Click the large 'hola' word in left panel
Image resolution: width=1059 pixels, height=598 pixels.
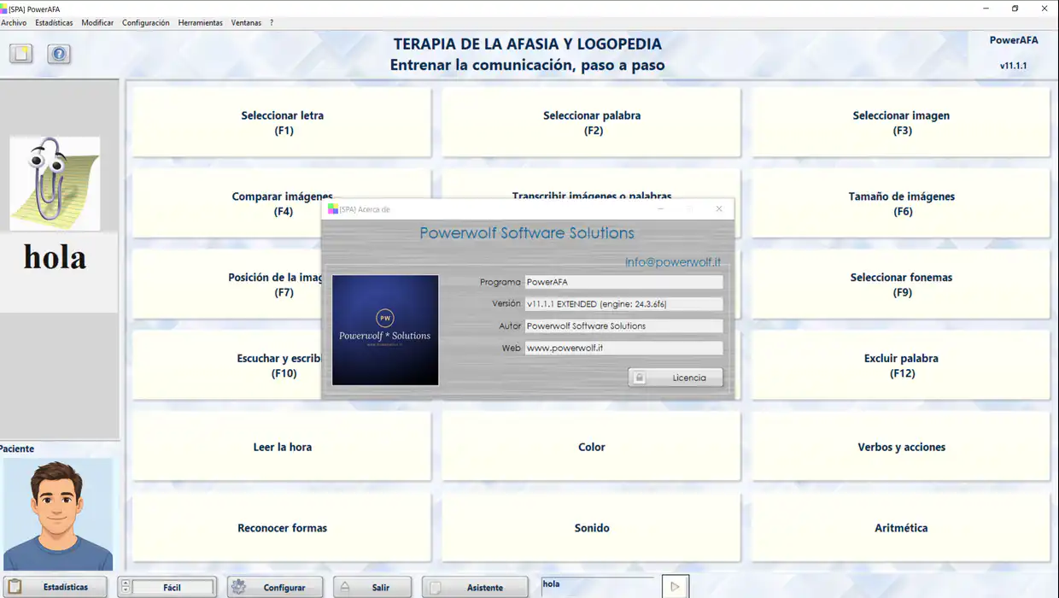[x=55, y=257]
